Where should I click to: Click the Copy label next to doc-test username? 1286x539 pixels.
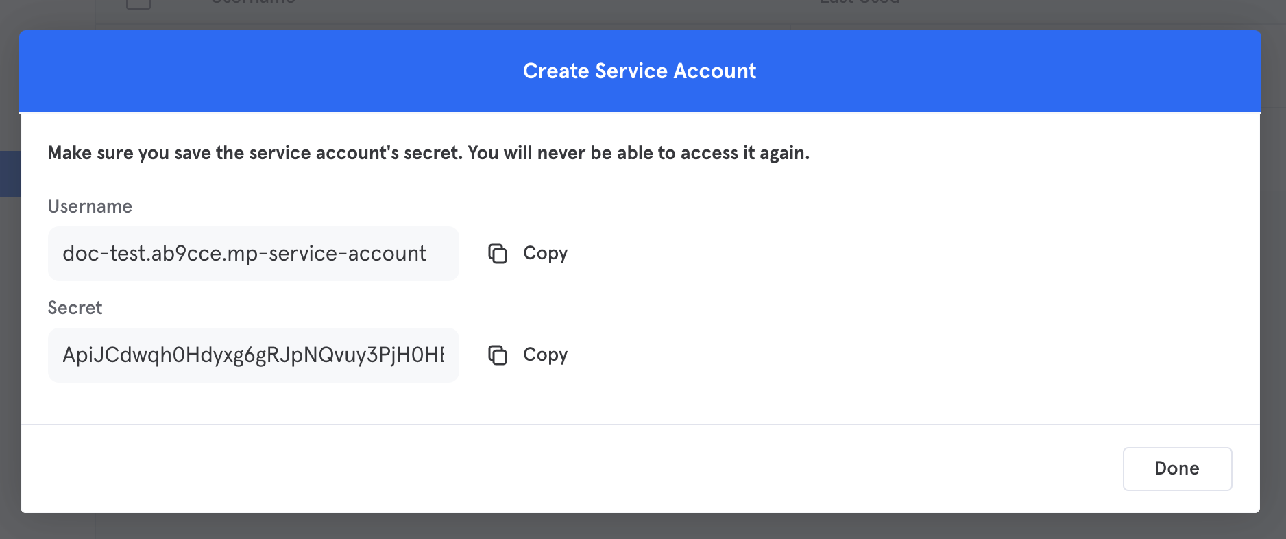[x=545, y=254]
